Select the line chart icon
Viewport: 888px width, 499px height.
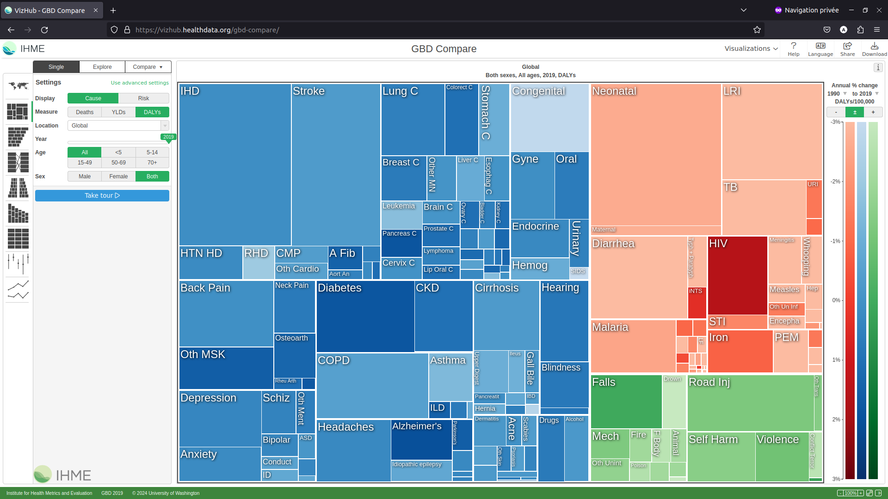point(18,289)
